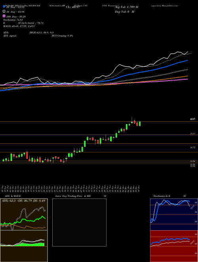Open the MACD histogram panel with green bars
The image size is (198, 262).
(24, 246)
